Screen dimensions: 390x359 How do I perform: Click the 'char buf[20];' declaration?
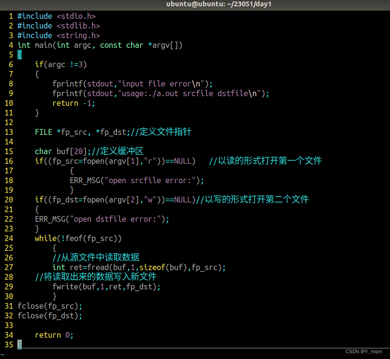tap(63, 152)
